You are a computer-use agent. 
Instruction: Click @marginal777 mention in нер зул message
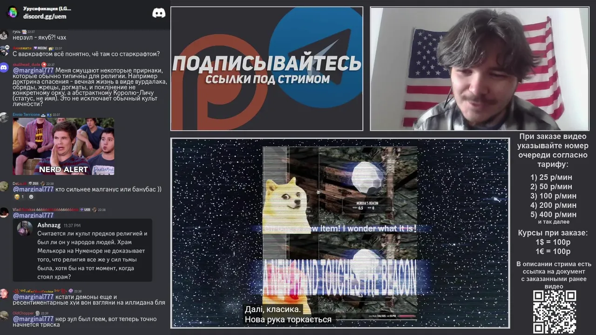coord(33,319)
